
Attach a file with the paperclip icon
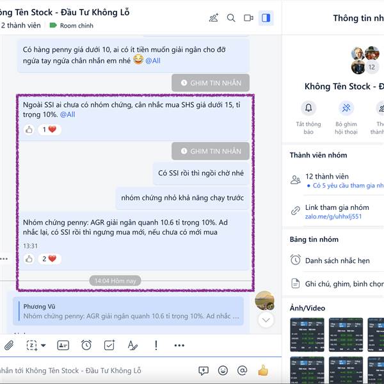pos(9,346)
